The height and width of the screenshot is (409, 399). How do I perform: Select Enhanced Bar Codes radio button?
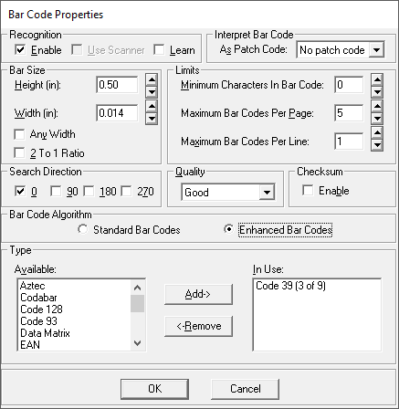(x=228, y=229)
